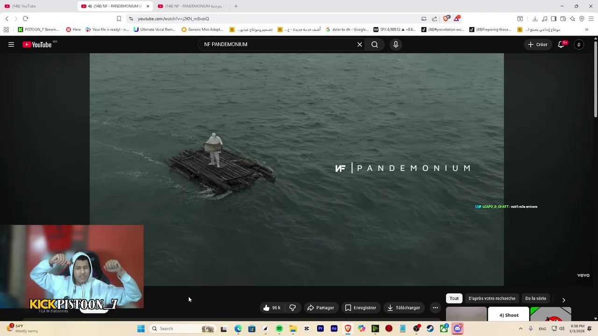Viewport: 598px width, 336px height.
Task: Go to the YouTube home logo
Action: 37,44
